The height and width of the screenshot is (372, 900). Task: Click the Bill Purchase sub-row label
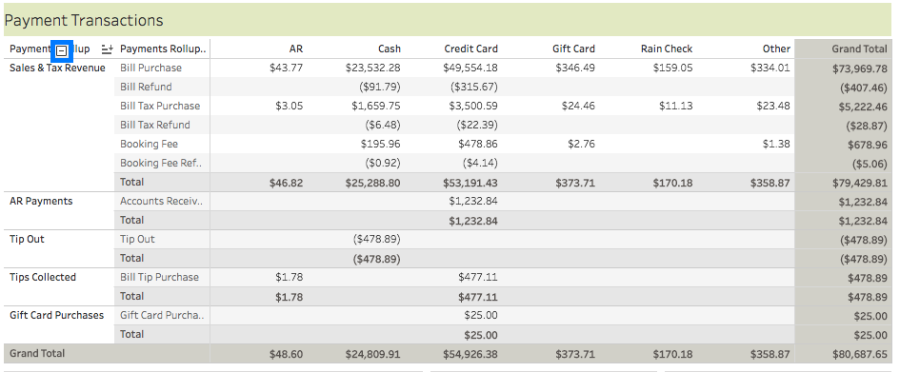click(151, 68)
